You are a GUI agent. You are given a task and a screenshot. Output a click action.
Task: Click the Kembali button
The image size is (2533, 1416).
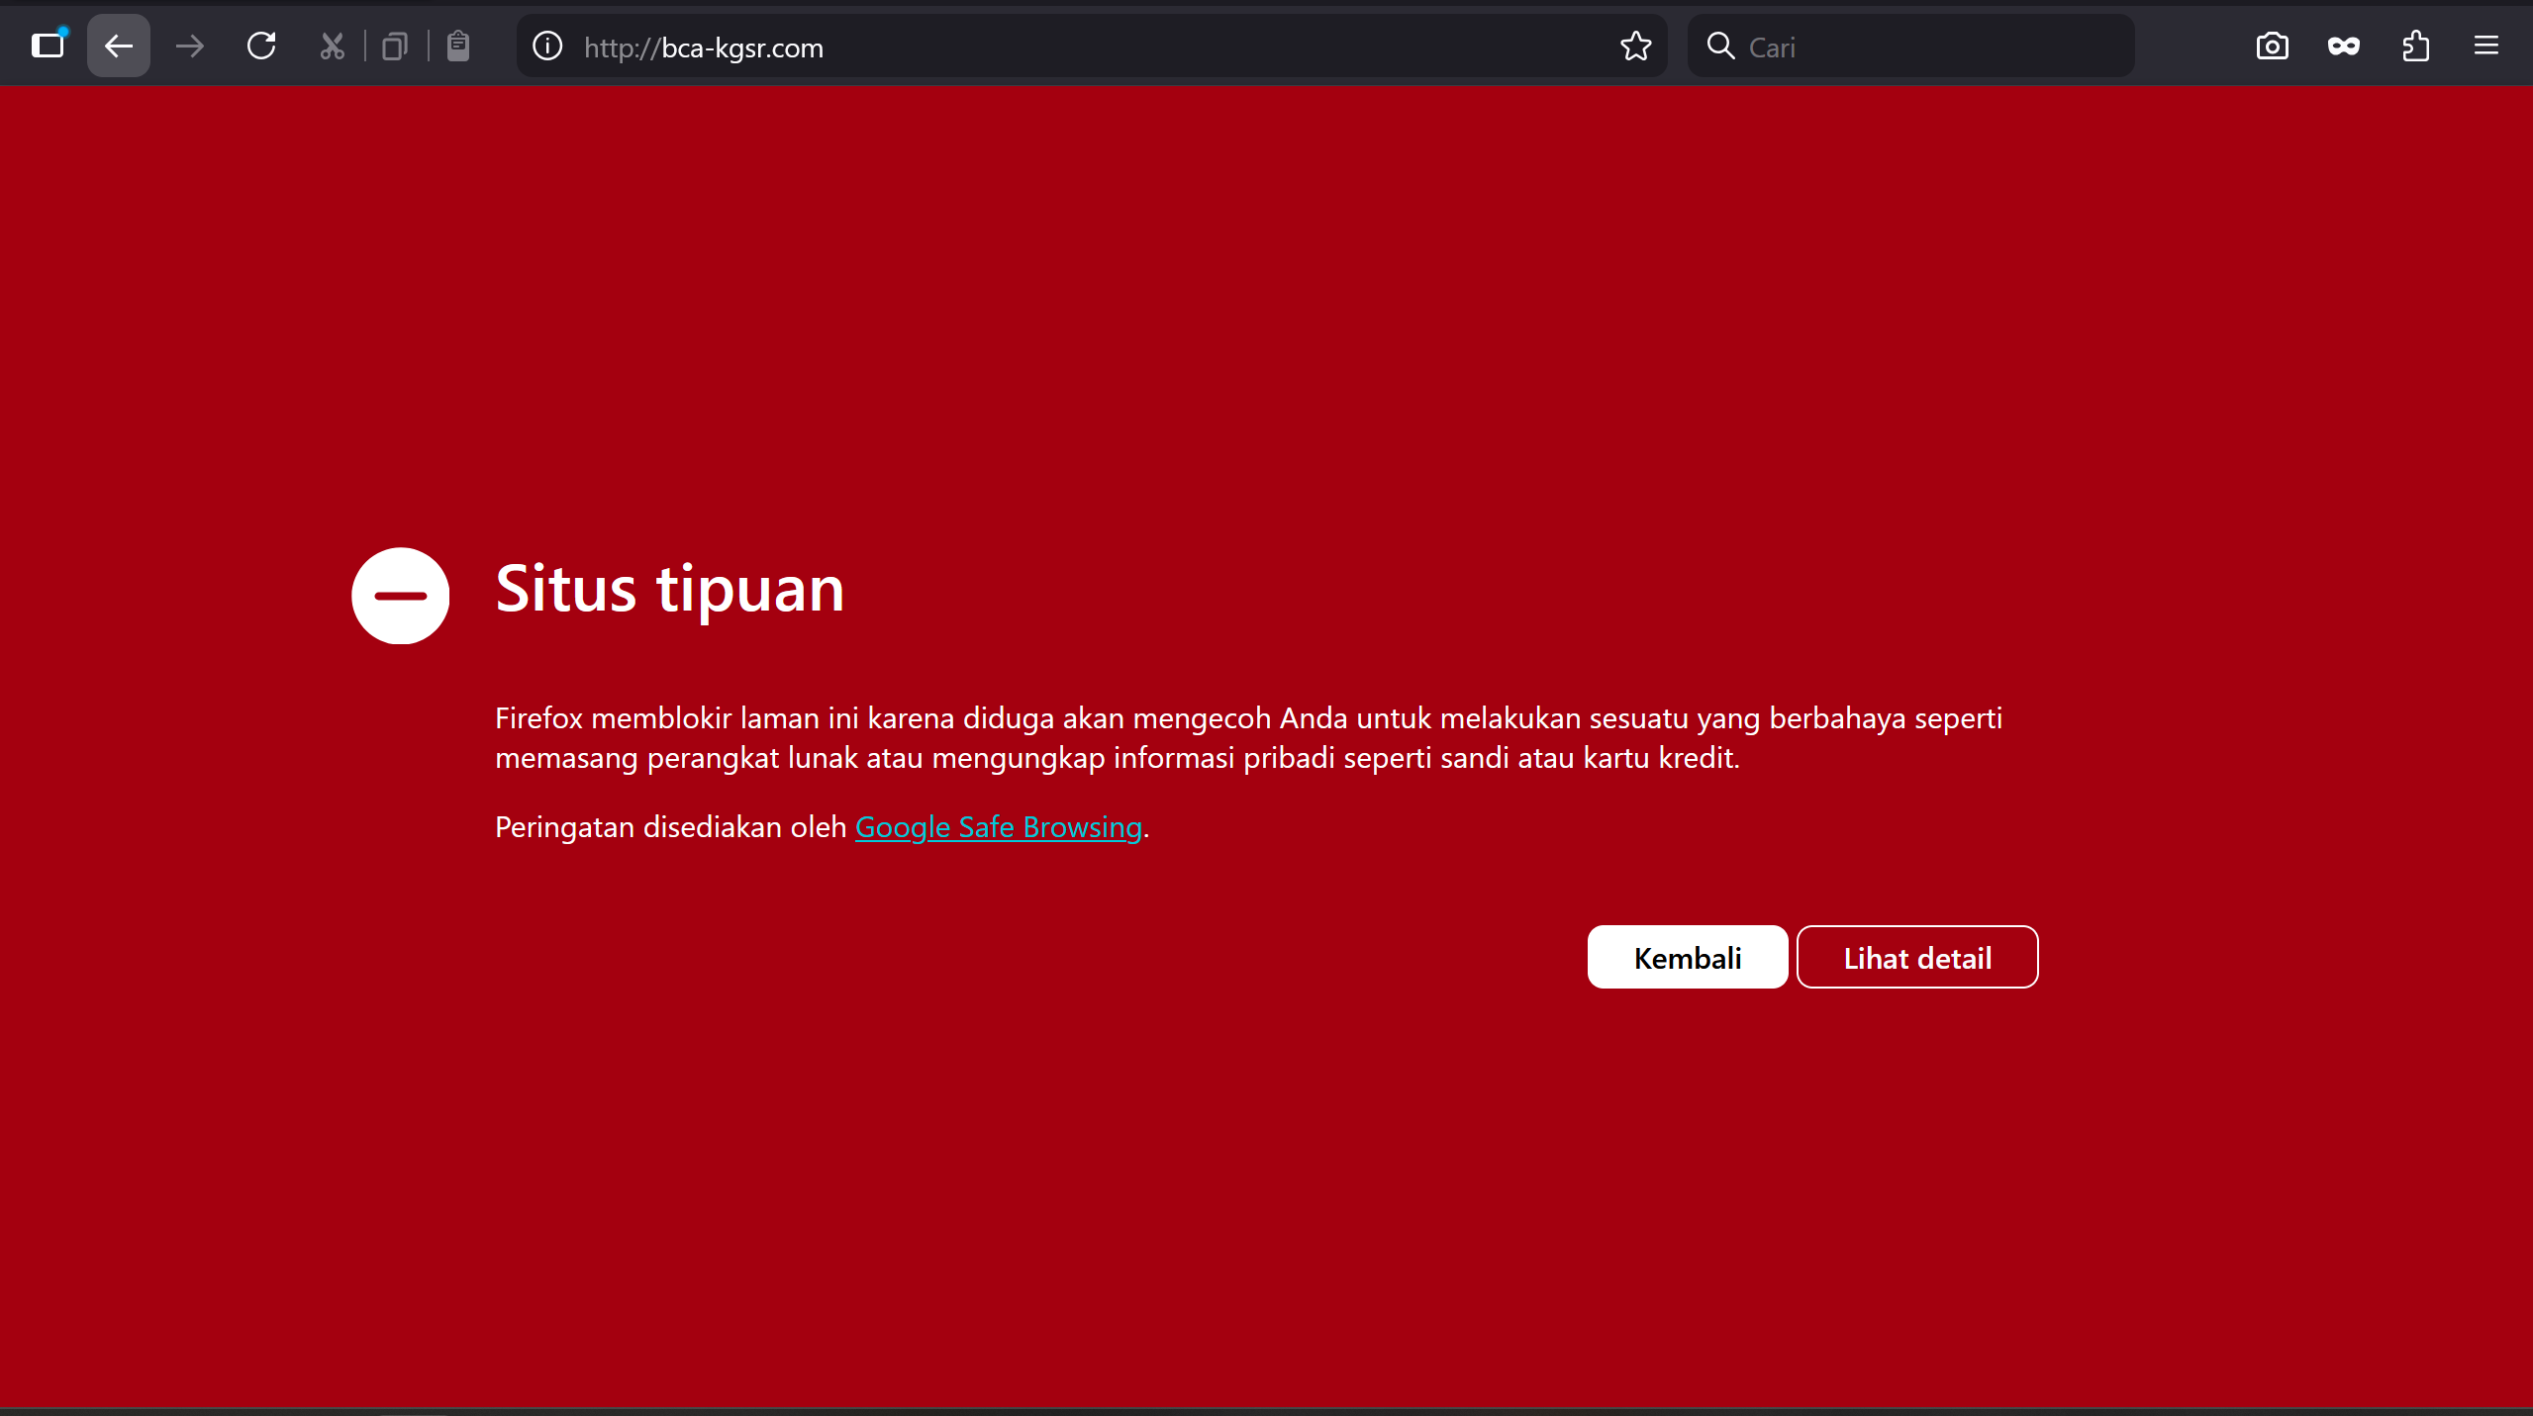(1687, 957)
